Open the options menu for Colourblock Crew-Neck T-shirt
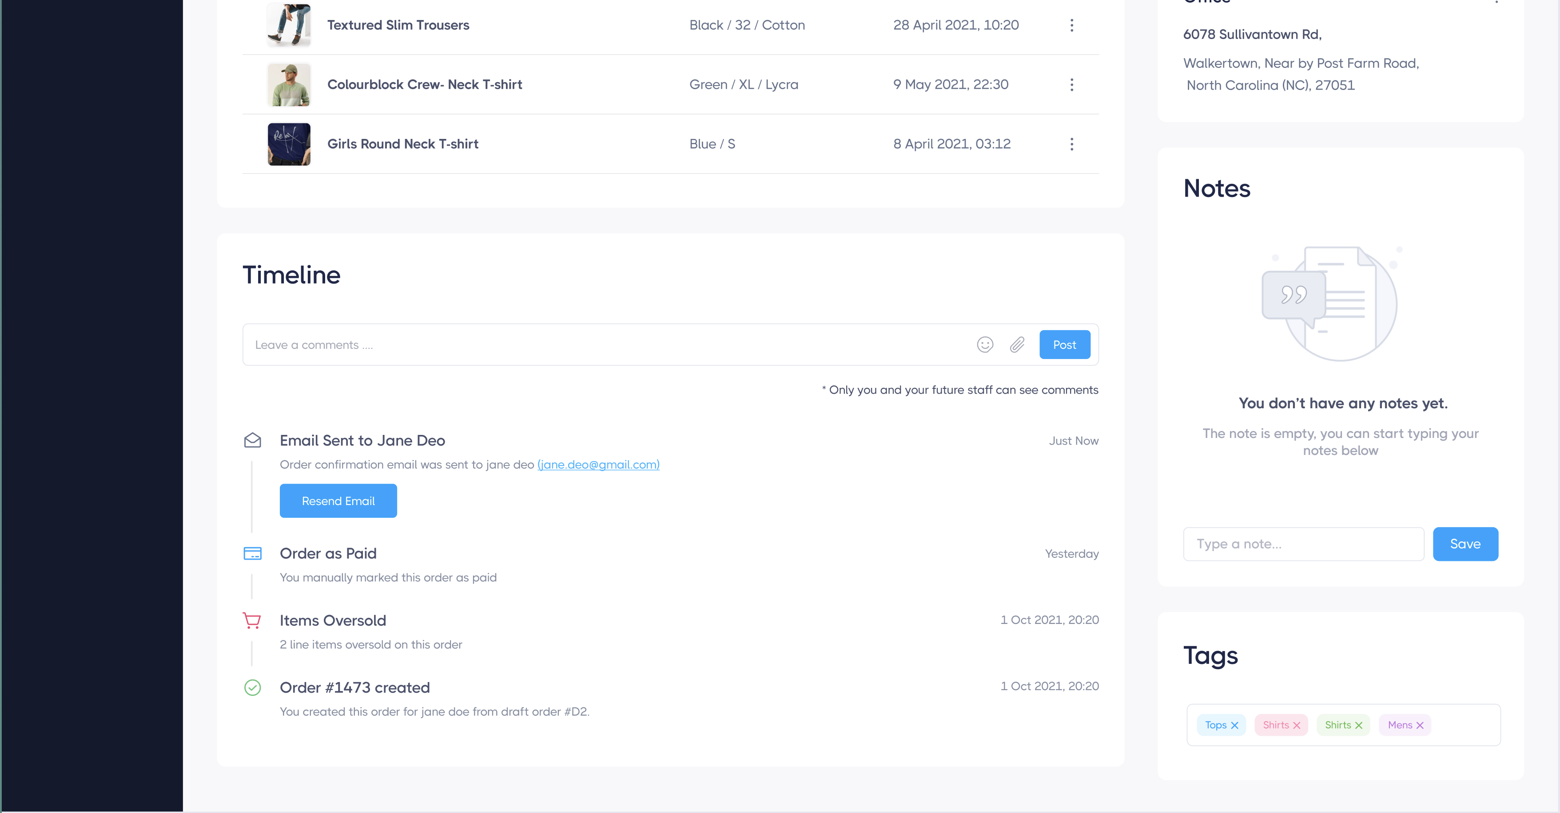 pos(1071,85)
